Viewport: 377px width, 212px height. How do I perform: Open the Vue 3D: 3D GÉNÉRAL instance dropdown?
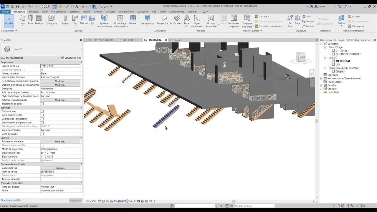(x=30, y=58)
